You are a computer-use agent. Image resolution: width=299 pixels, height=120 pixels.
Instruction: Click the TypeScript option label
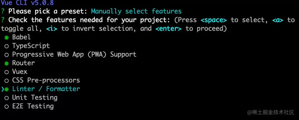[x=31, y=46]
